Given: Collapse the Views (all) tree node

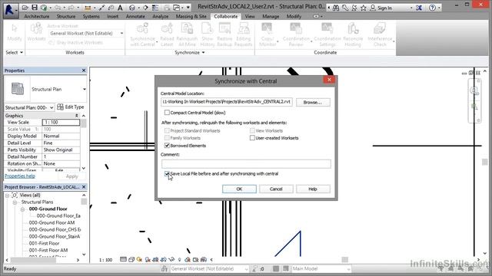Looking at the screenshot, I should (7, 195).
